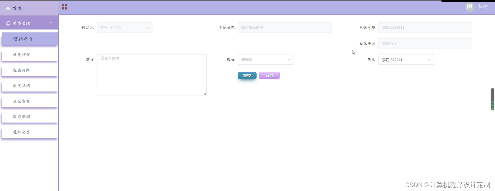Open 历史病例 in the sidebar
This screenshot has width=495, height=191.
(30, 85)
